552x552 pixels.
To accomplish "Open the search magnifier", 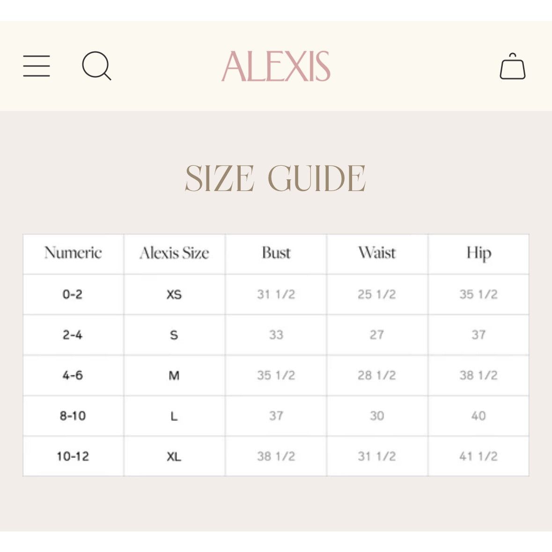I will [97, 66].
